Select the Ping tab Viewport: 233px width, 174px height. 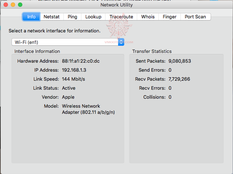[x=72, y=17]
